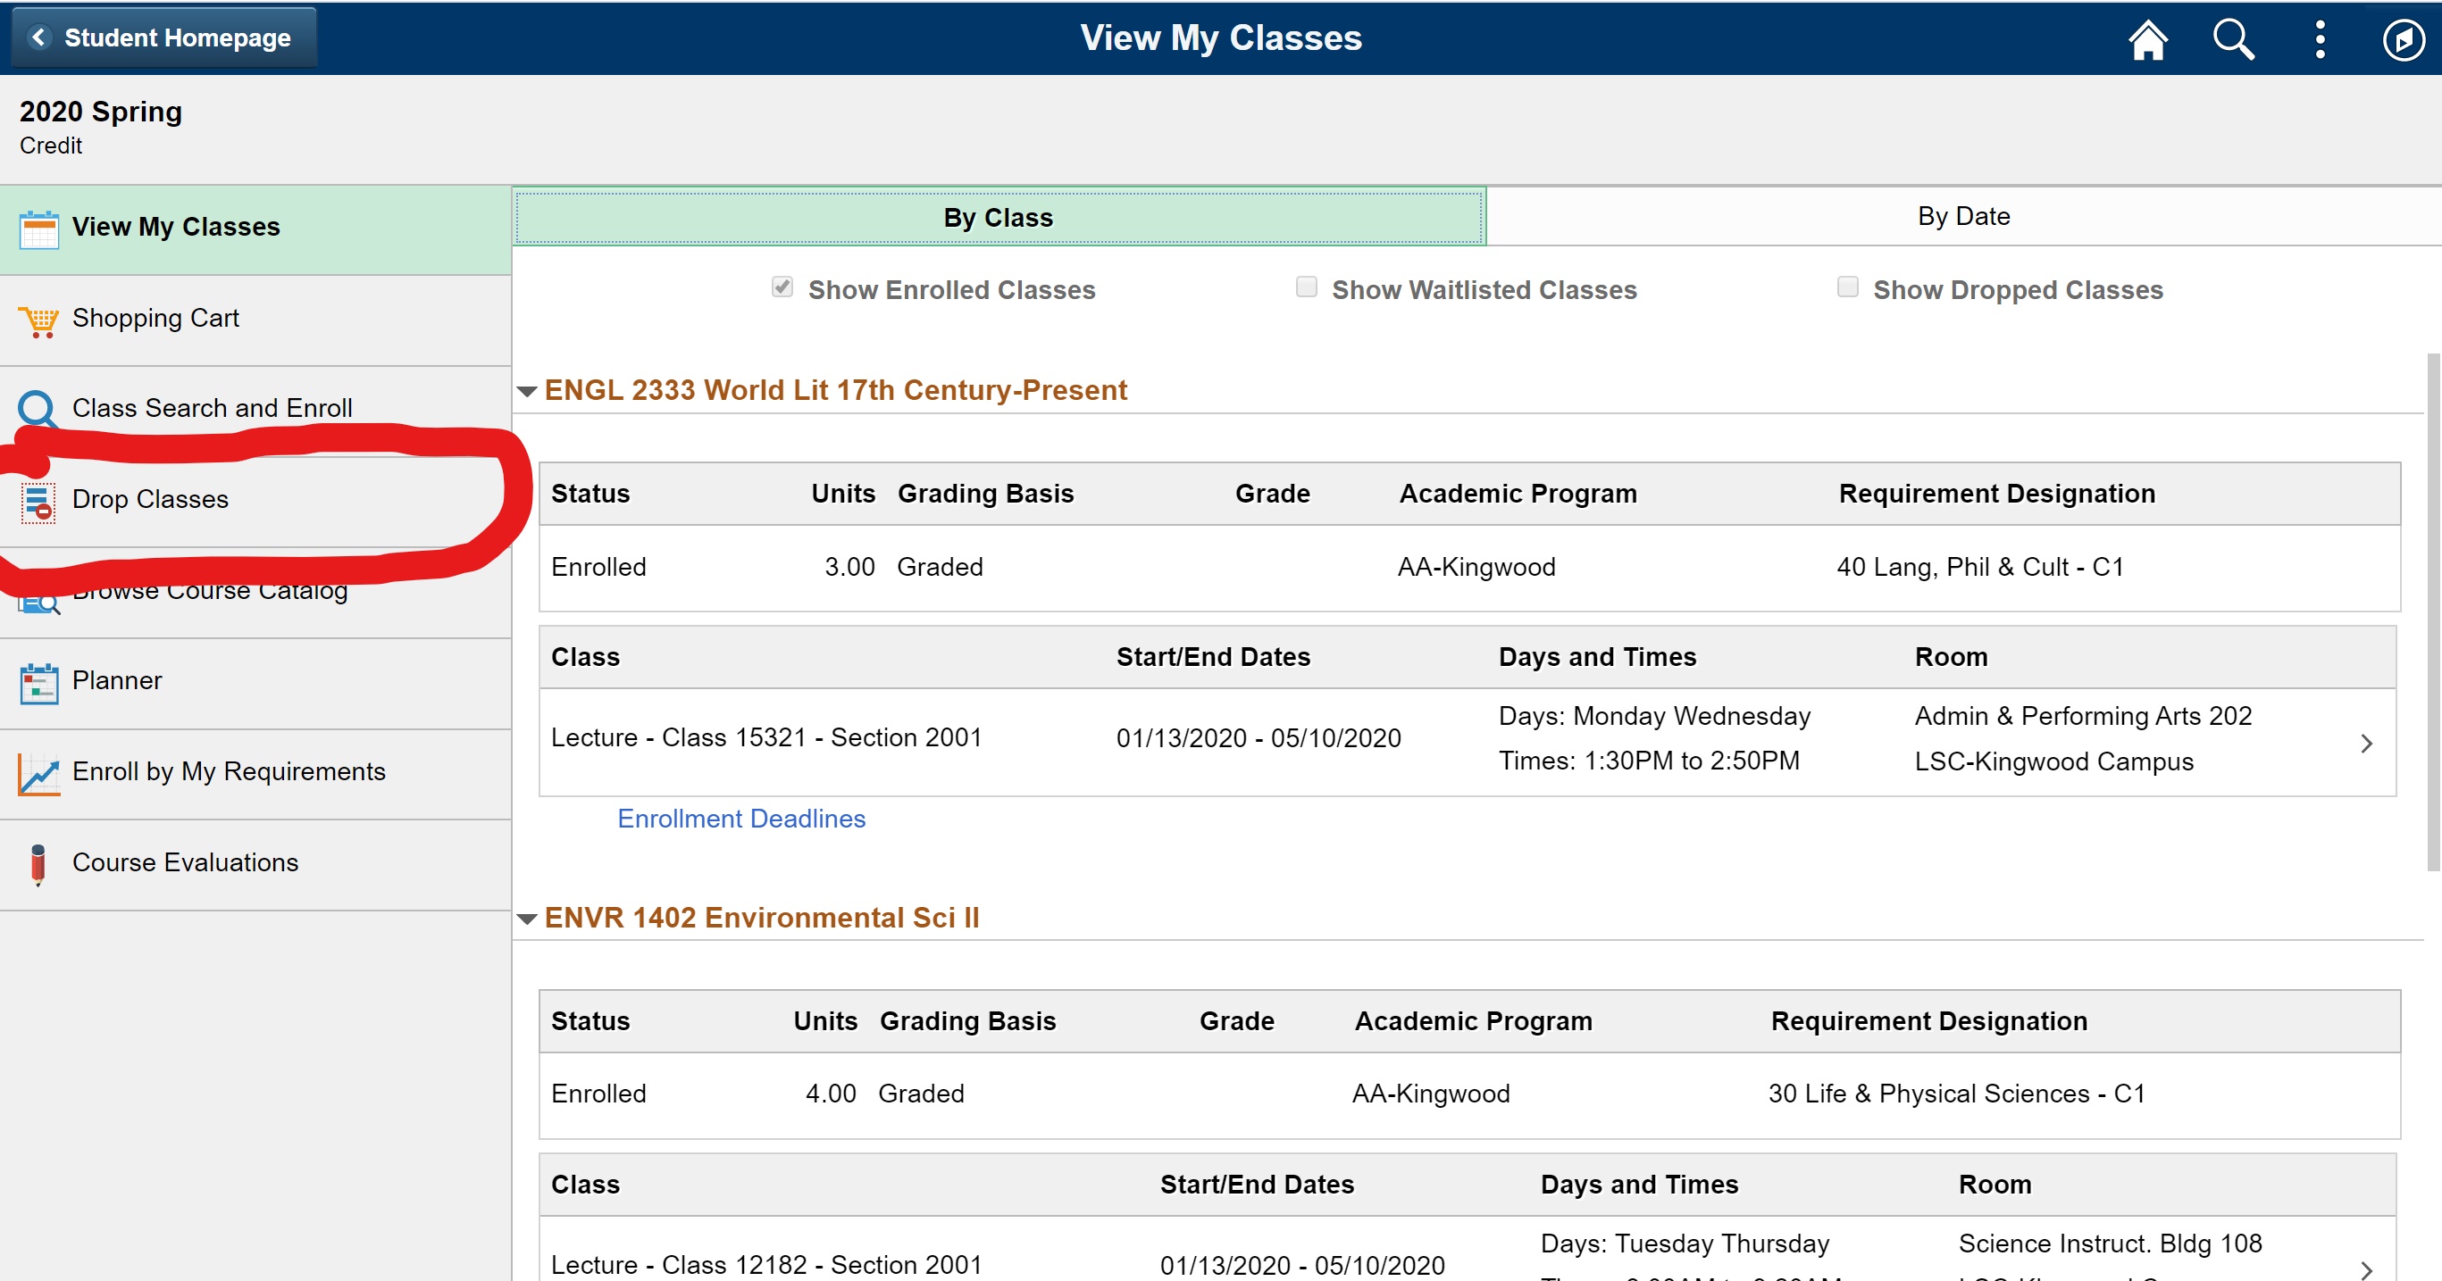Click the Enroll by My Requirements chart icon

coord(38,773)
